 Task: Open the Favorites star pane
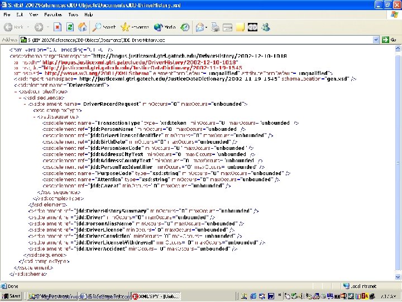(x=135, y=27)
